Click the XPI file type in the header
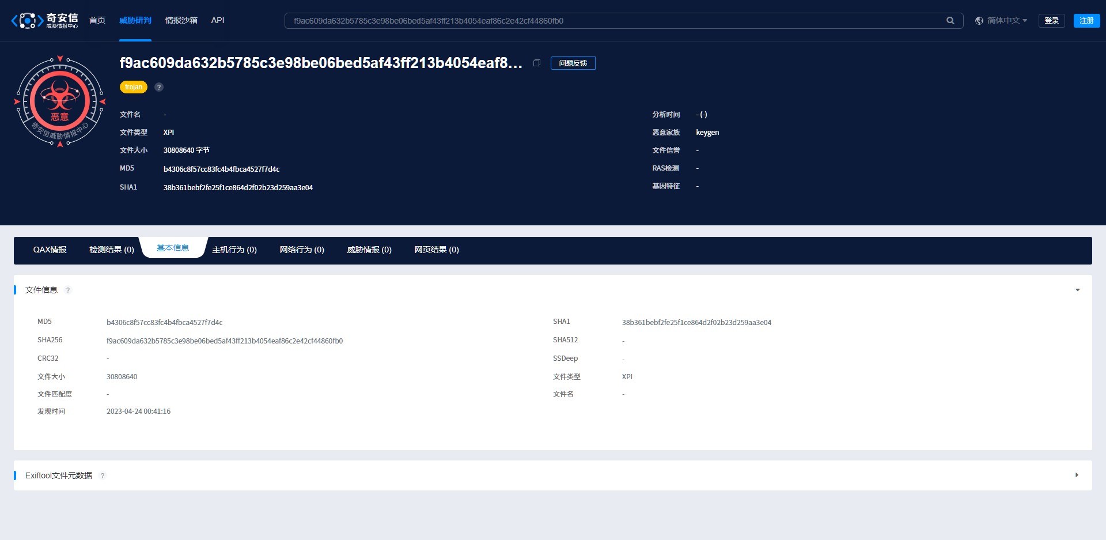 169,133
